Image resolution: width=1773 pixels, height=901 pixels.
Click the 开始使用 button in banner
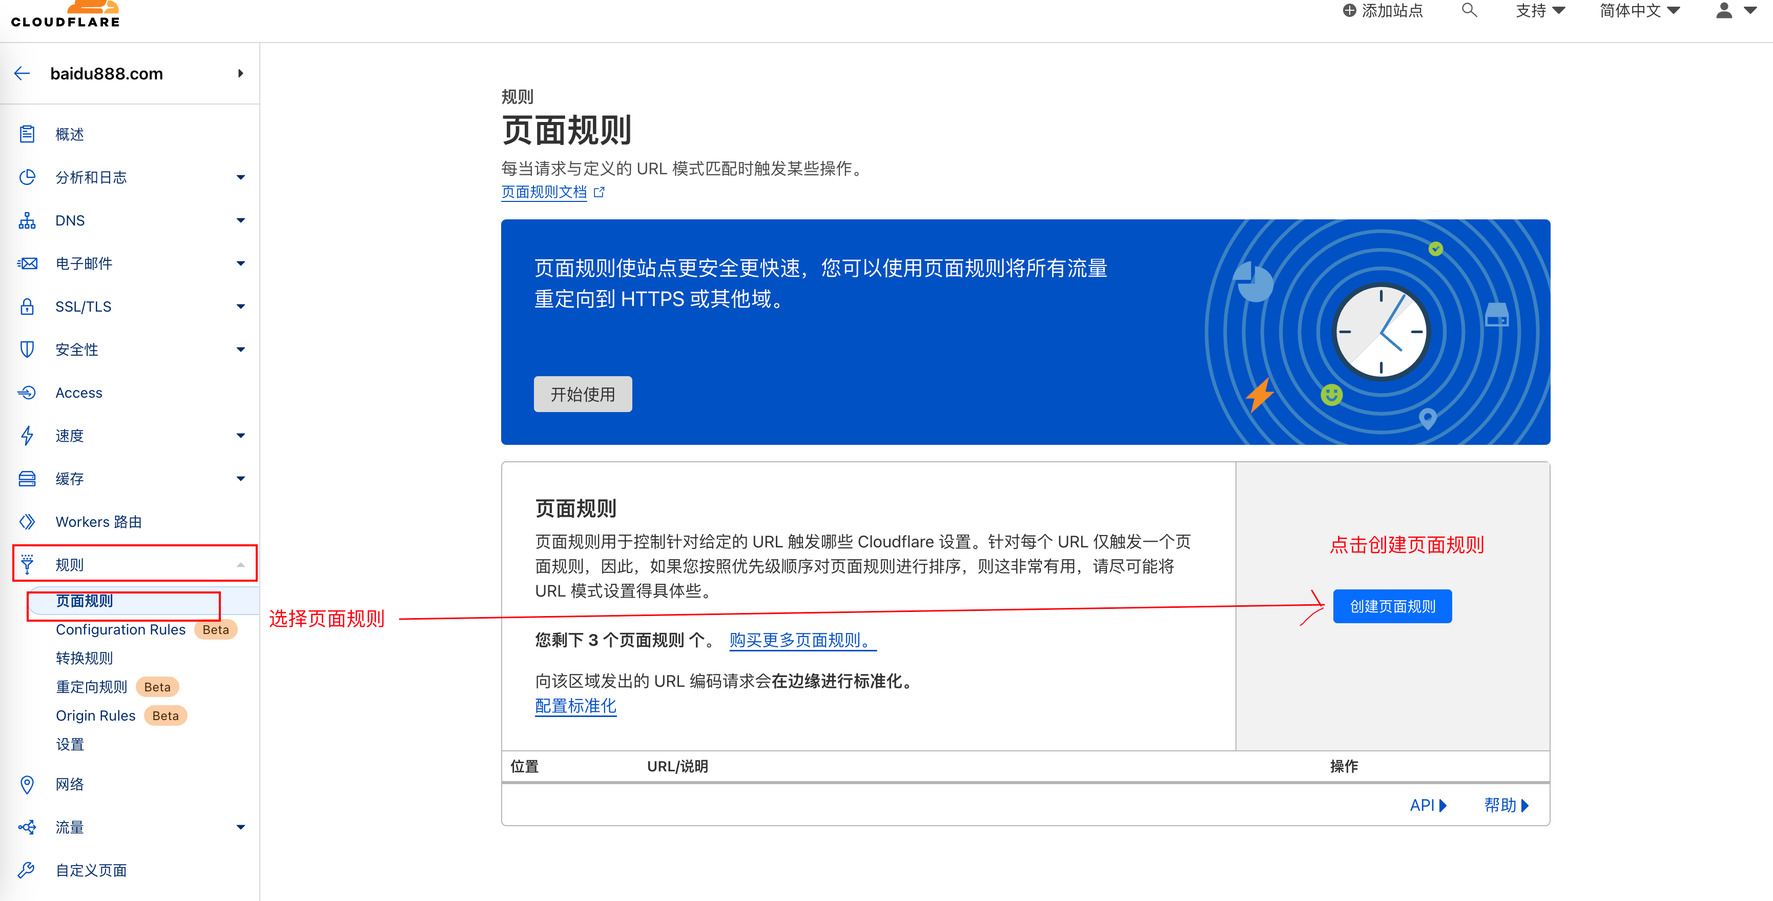point(582,395)
